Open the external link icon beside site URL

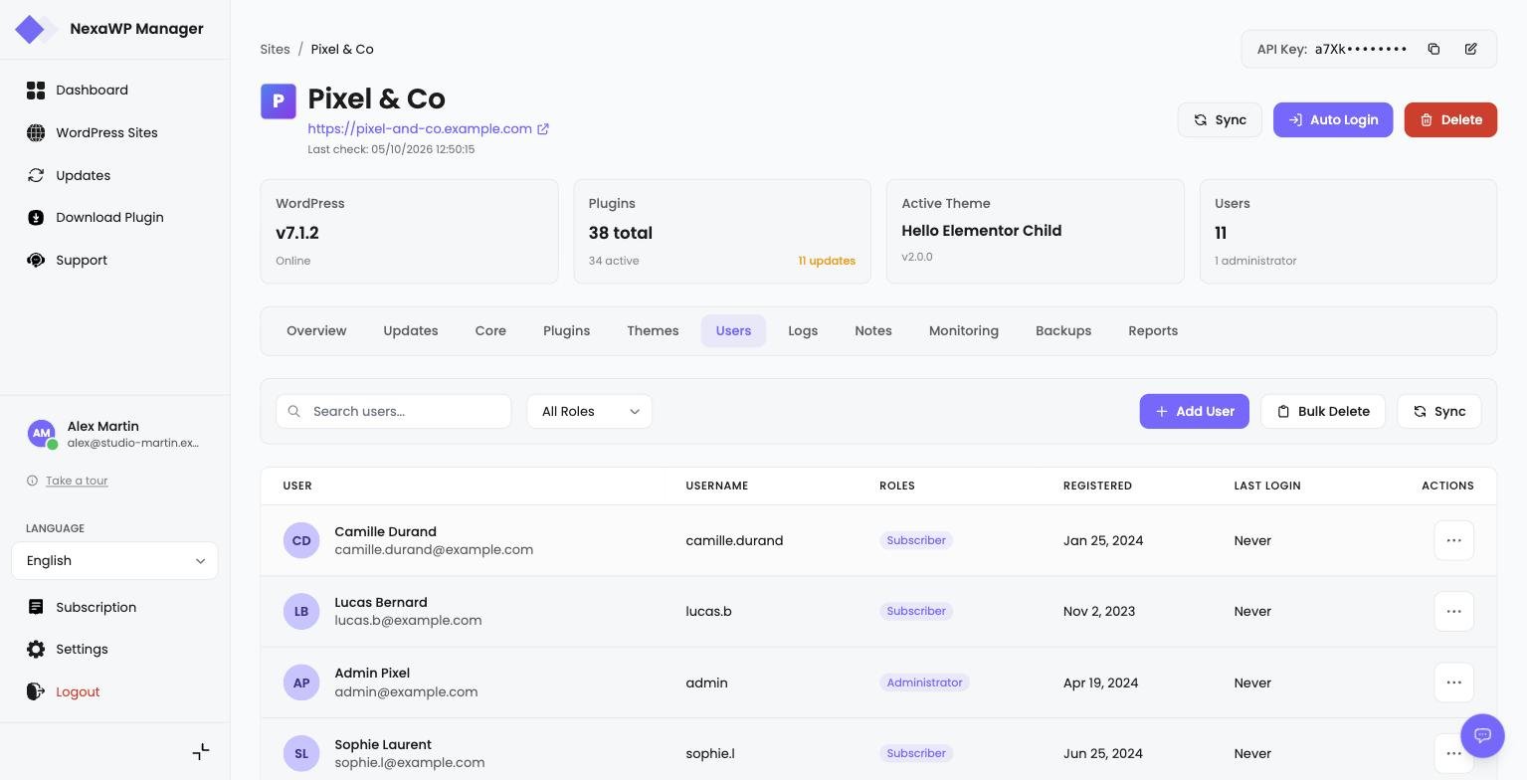pyautogui.click(x=543, y=129)
